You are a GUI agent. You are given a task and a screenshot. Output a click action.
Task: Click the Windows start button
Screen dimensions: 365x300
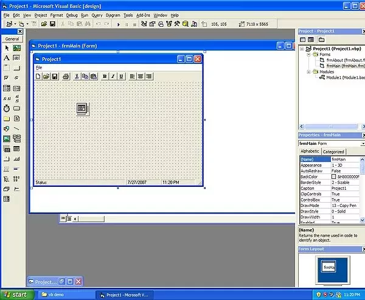pyautogui.click(x=17, y=295)
